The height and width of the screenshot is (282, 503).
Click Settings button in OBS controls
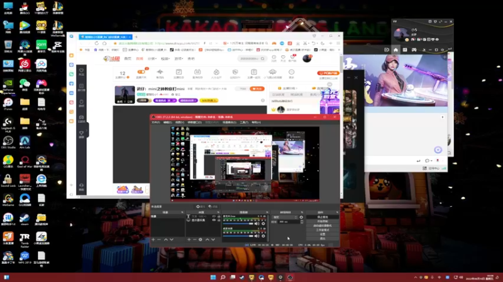(323, 234)
